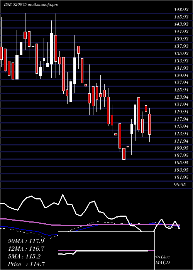Viewport: 193px width, 270px height.
Task: Select the 127.94 price axis label
Action: (x=181, y=83)
